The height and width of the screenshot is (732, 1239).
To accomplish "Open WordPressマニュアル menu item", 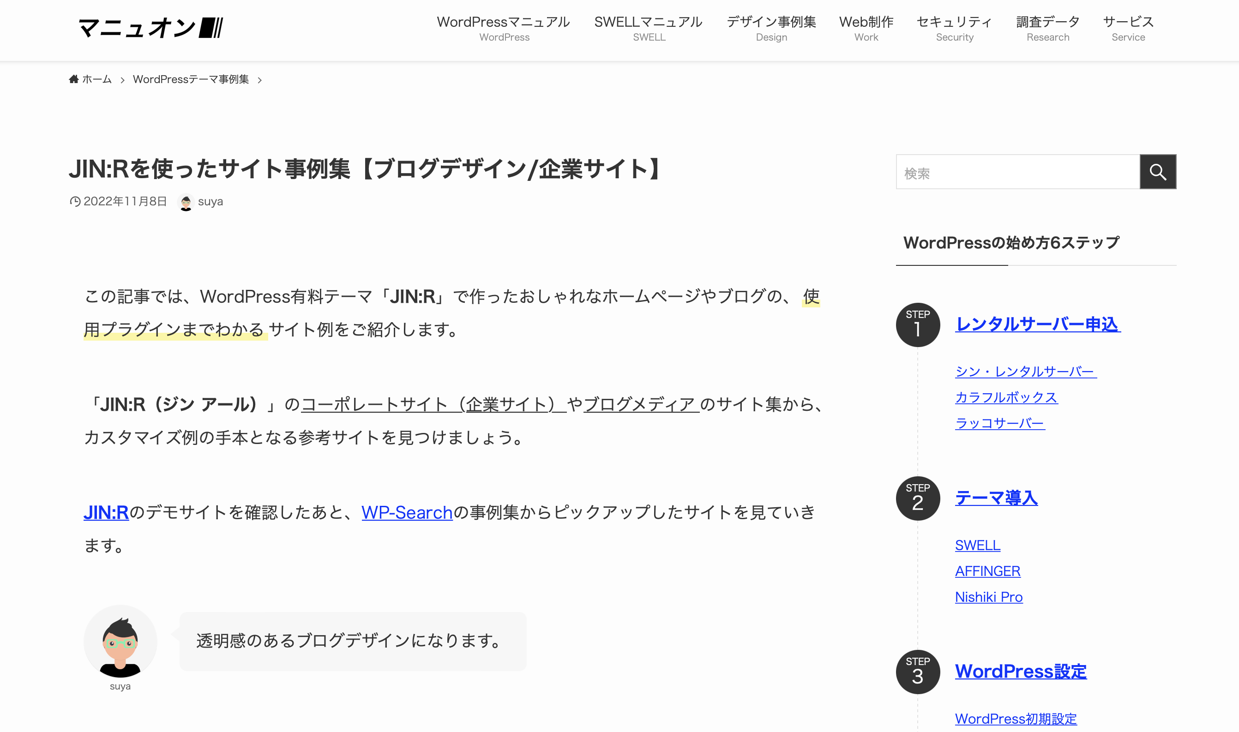I will [x=504, y=29].
